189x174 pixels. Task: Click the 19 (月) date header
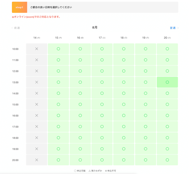146,38
